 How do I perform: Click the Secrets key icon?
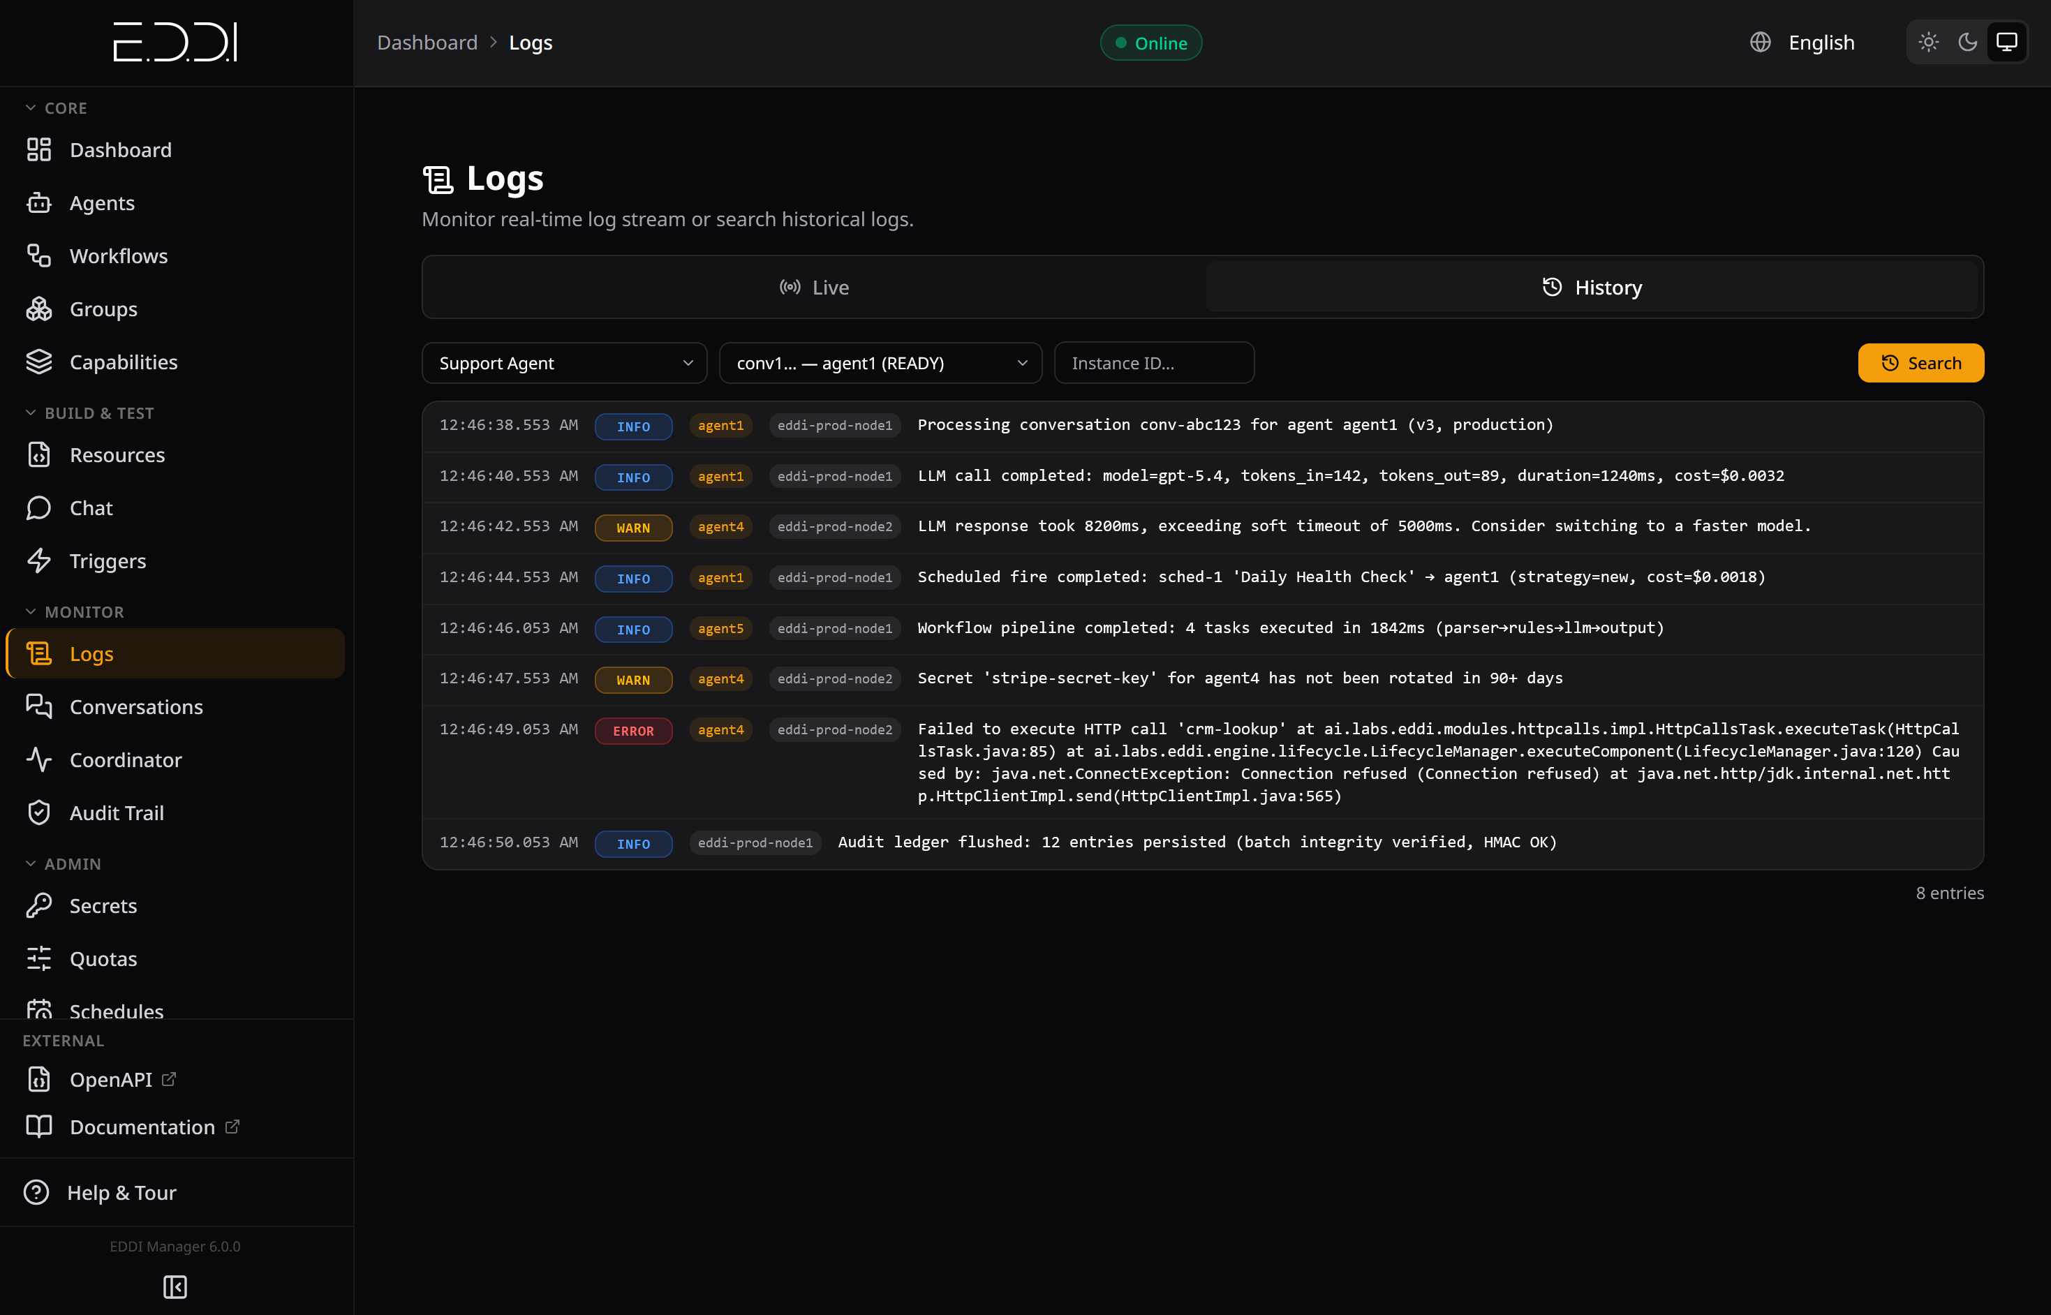click(39, 905)
